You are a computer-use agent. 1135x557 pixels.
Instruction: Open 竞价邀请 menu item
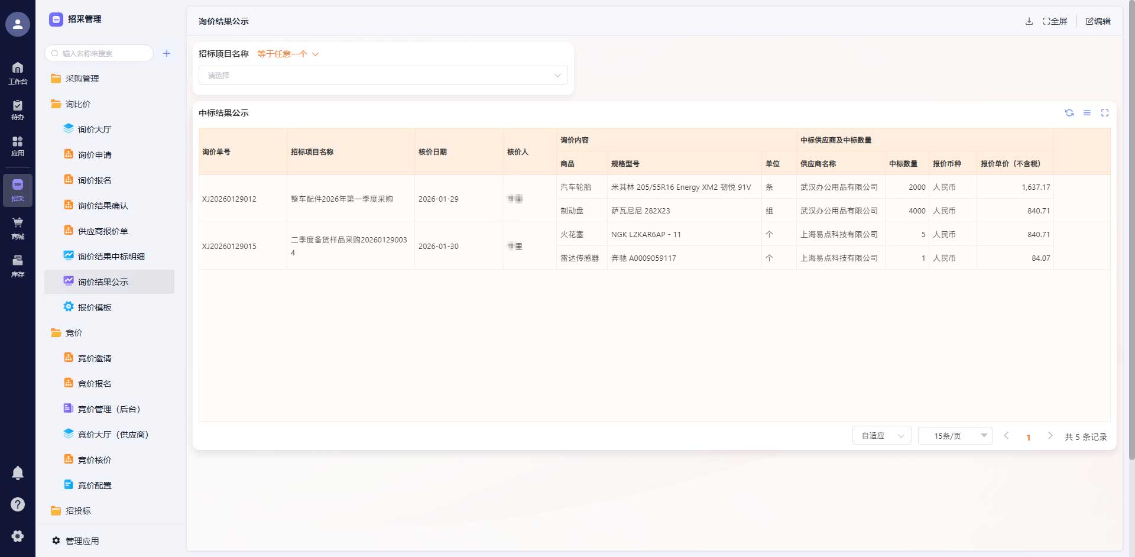(x=109, y=358)
